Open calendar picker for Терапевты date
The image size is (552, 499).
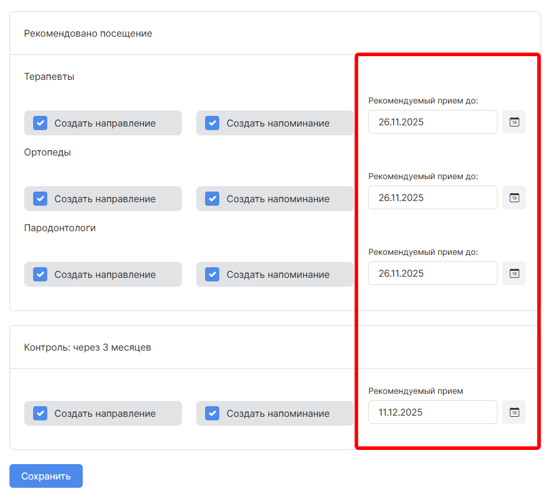(x=514, y=122)
